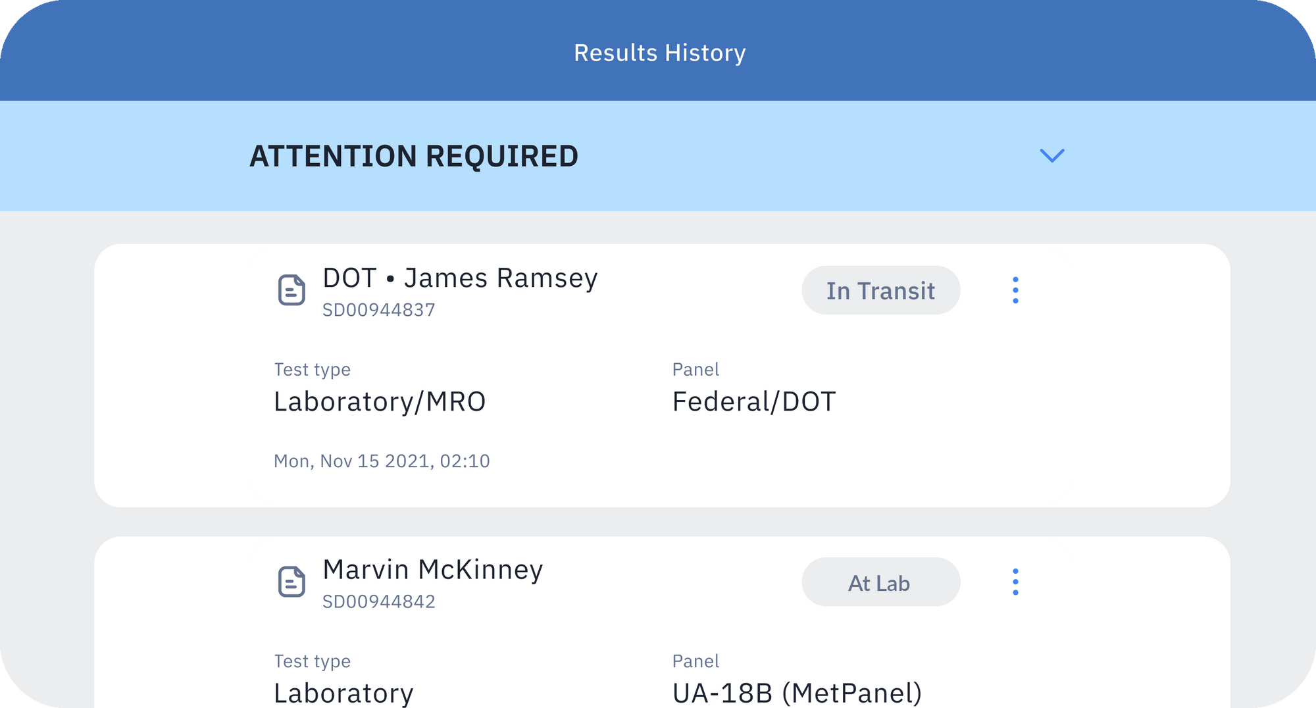Click the In Transit status badge
Viewport: 1316px width, 708px height.
coord(880,290)
